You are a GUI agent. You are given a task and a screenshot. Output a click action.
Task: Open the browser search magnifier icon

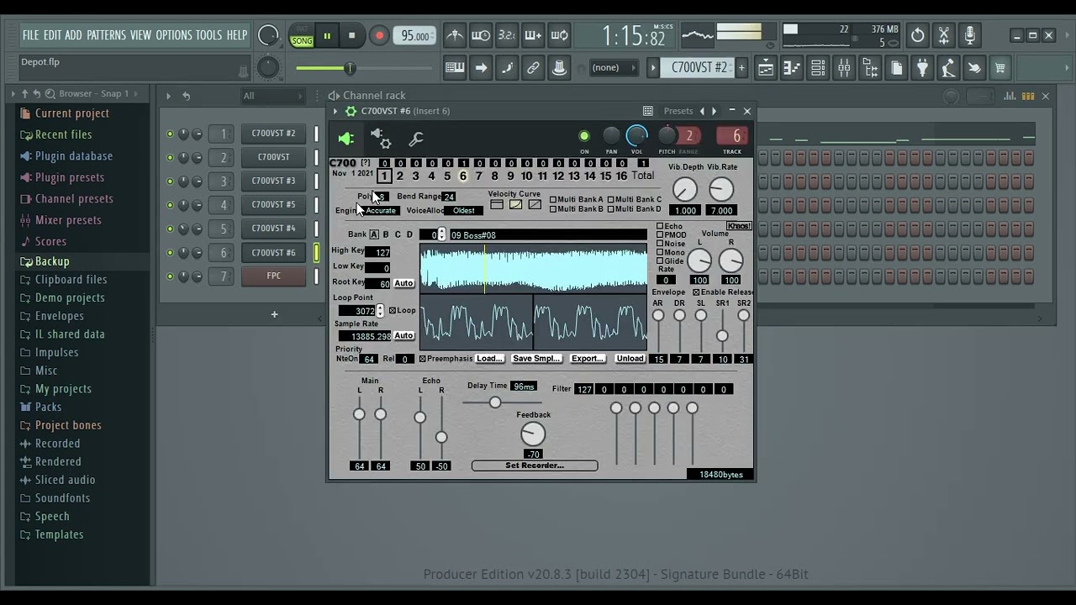tap(50, 94)
